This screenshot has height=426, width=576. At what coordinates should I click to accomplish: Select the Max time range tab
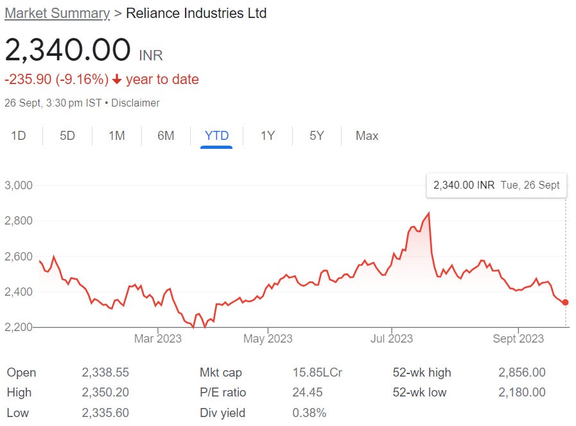tap(367, 136)
